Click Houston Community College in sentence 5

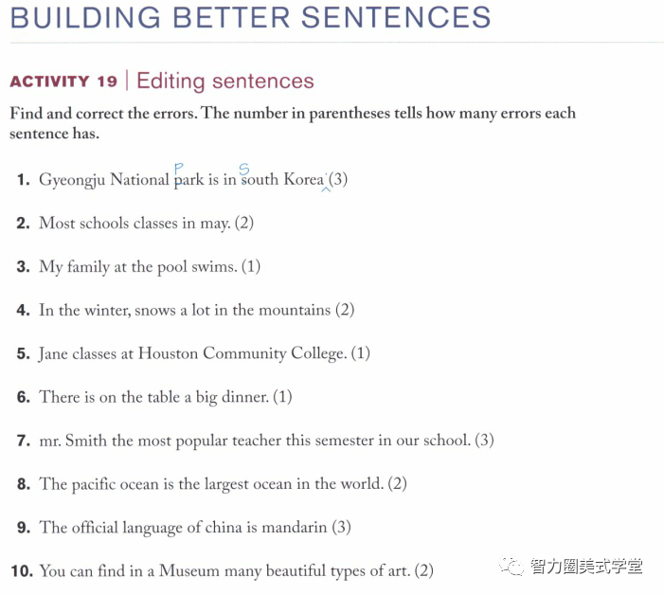pos(242,353)
